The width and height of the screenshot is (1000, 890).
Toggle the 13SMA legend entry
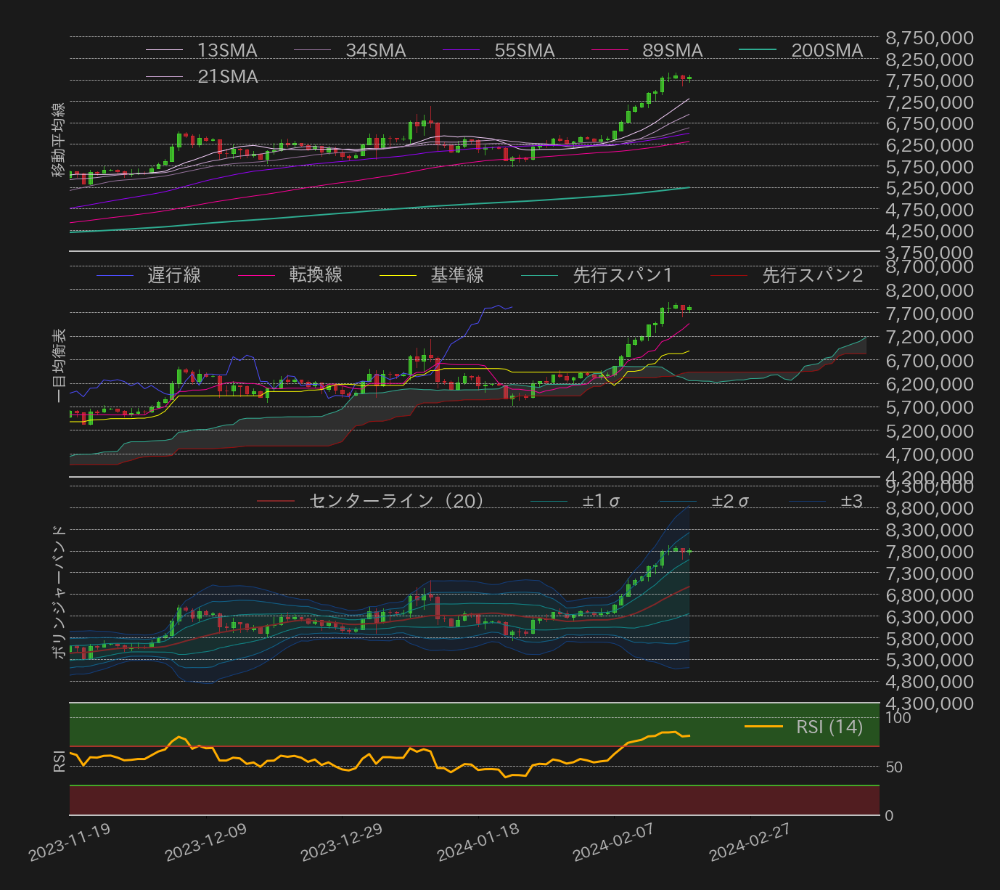[x=227, y=51]
